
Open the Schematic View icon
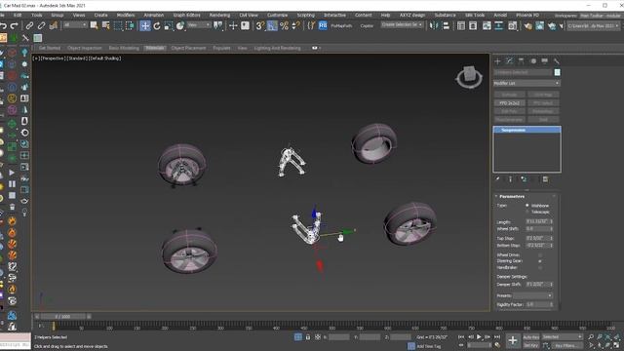click(498, 26)
